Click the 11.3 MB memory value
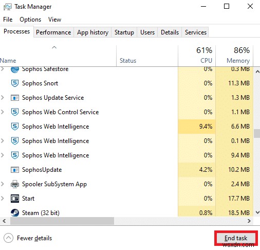Screen dimensions: 260x250 coord(239,83)
